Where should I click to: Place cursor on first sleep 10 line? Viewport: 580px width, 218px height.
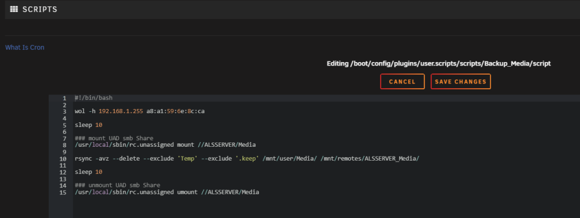88,125
